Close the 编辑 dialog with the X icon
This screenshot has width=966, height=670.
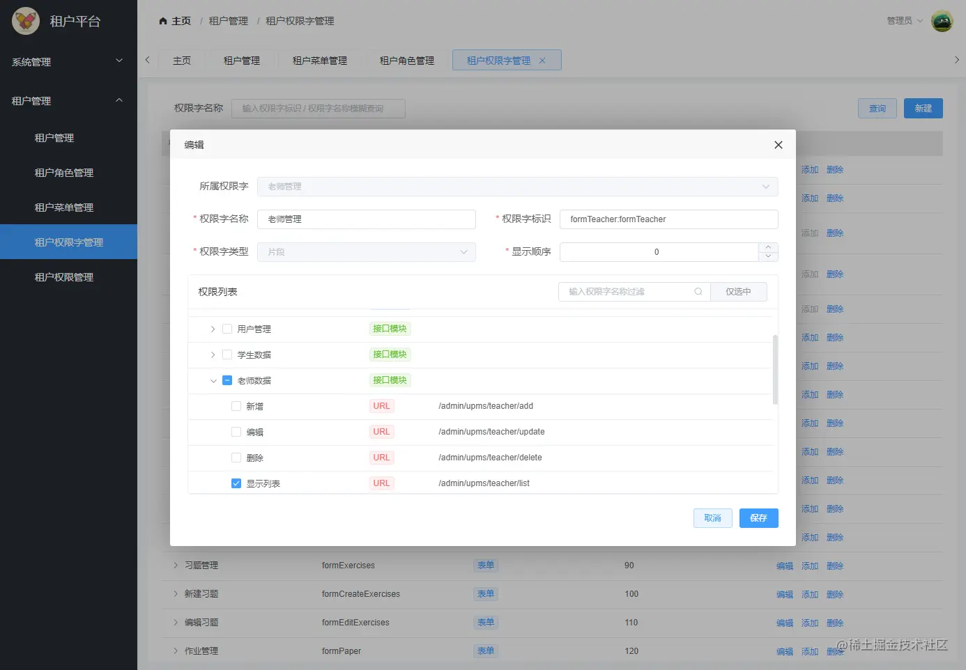point(779,145)
